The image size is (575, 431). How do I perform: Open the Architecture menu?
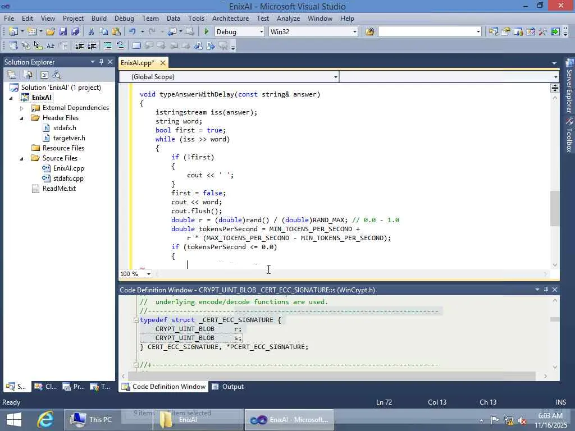[230, 19]
